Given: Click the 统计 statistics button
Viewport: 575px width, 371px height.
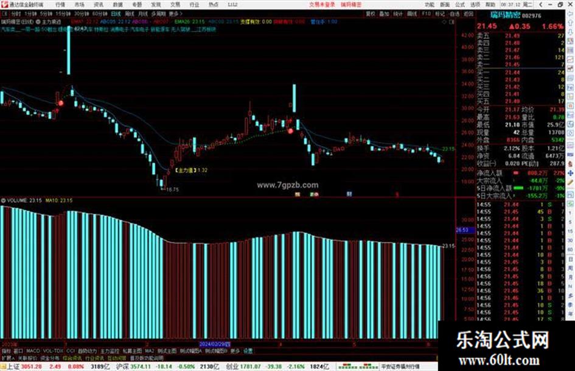Looking at the screenshot, I should (398, 14).
